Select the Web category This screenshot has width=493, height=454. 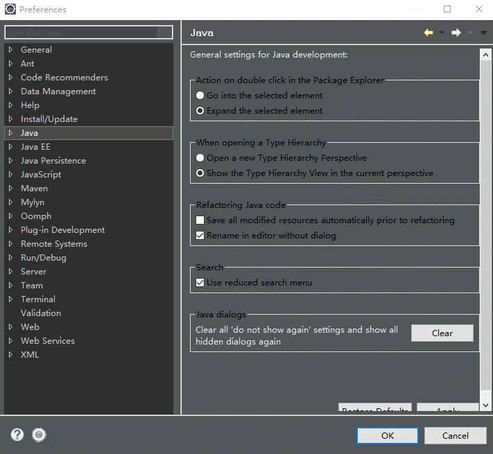point(30,326)
